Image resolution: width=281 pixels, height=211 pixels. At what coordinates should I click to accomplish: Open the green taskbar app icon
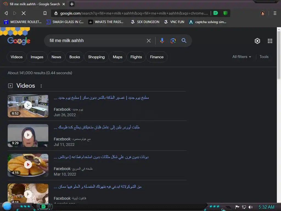pyautogui.click(x=44, y=207)
